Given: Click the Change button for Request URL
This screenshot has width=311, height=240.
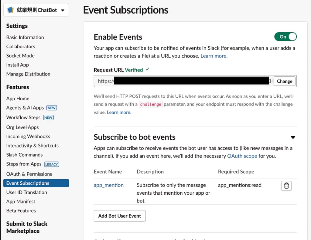Looking at the screenshot, I should tap(284, 81).
